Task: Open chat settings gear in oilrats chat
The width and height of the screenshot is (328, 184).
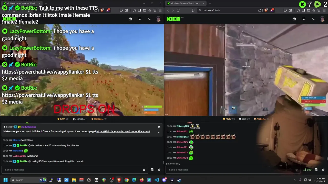Action: tap(323, 170)
